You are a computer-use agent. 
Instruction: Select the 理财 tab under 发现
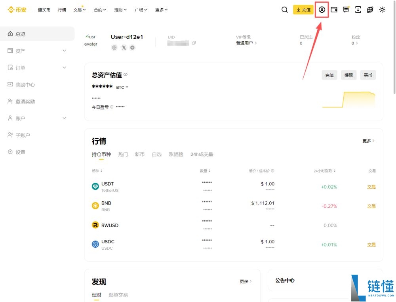[97, 295]
